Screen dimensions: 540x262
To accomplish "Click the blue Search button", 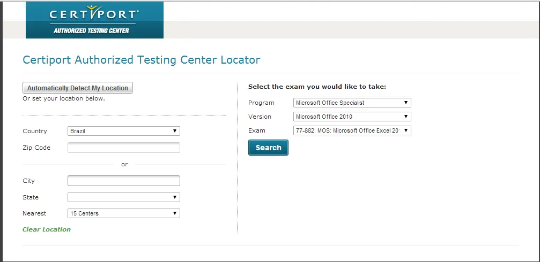I will pos(268,148).
